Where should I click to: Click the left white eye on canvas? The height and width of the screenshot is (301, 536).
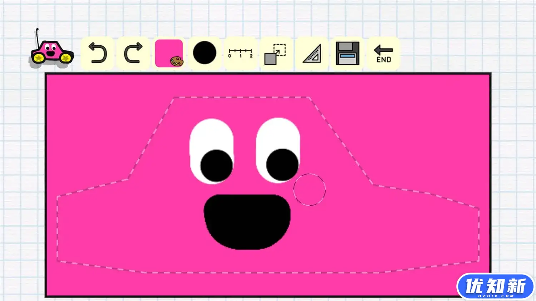(212, 151)
